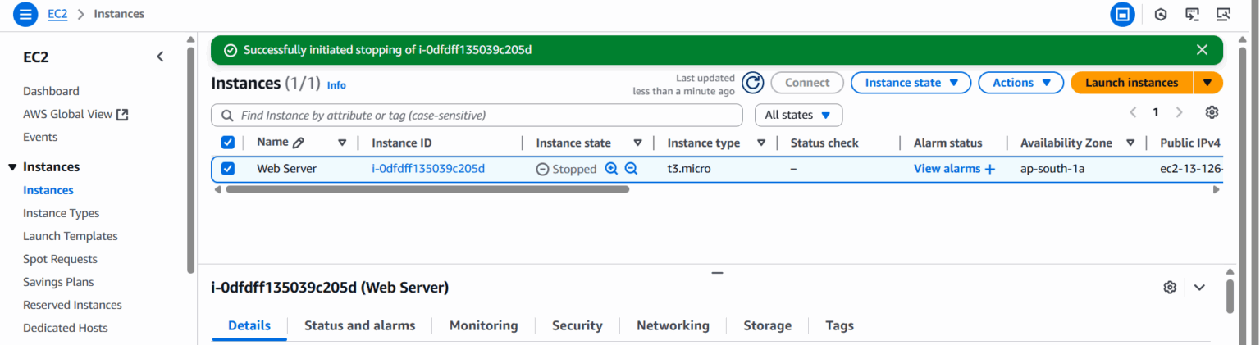Toggle the select-all instances checkbox

pos(228,143)
